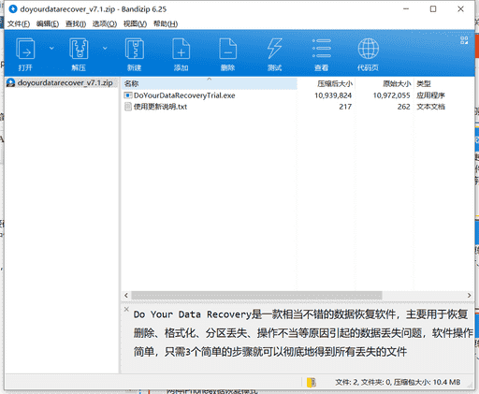Click the 文本文档 type cell
Viewport: 479px width, 394px height.
[x=430, y=107]
